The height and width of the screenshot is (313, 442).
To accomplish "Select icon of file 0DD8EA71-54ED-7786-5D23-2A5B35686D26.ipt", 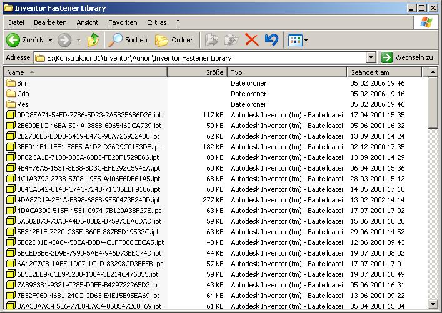I will [x=11, y=115].
